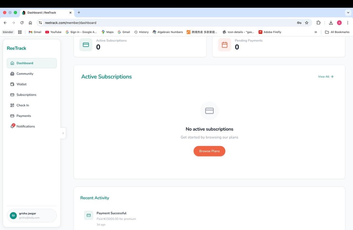The height and width of the screenshot is (230, 353).
Task: Click the Wallet icon in the sidebar
Action: click(x=12, y=84)
